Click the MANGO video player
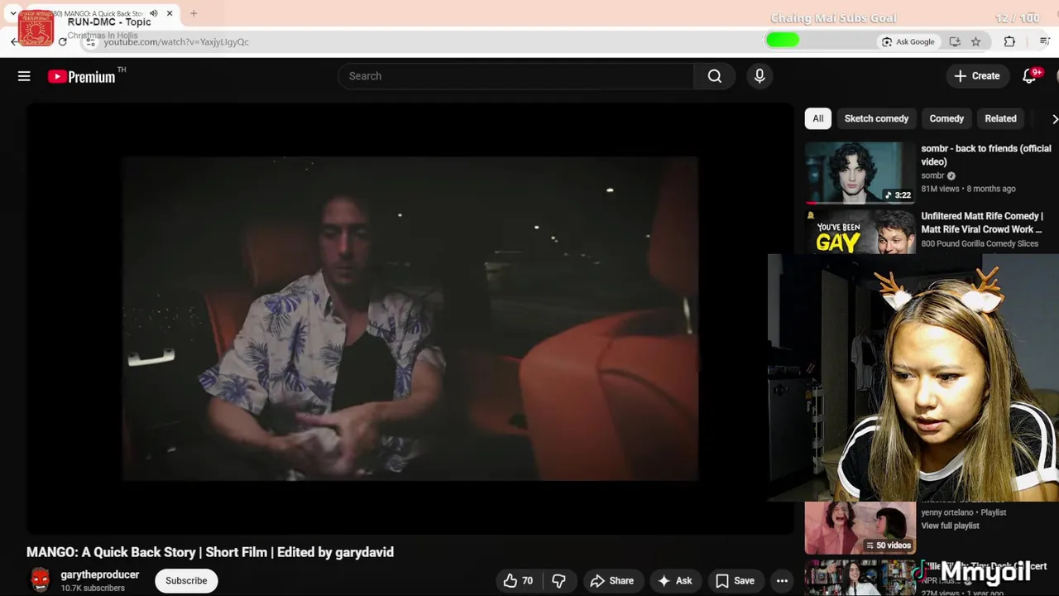1059x596 pixels. (410, 319)
